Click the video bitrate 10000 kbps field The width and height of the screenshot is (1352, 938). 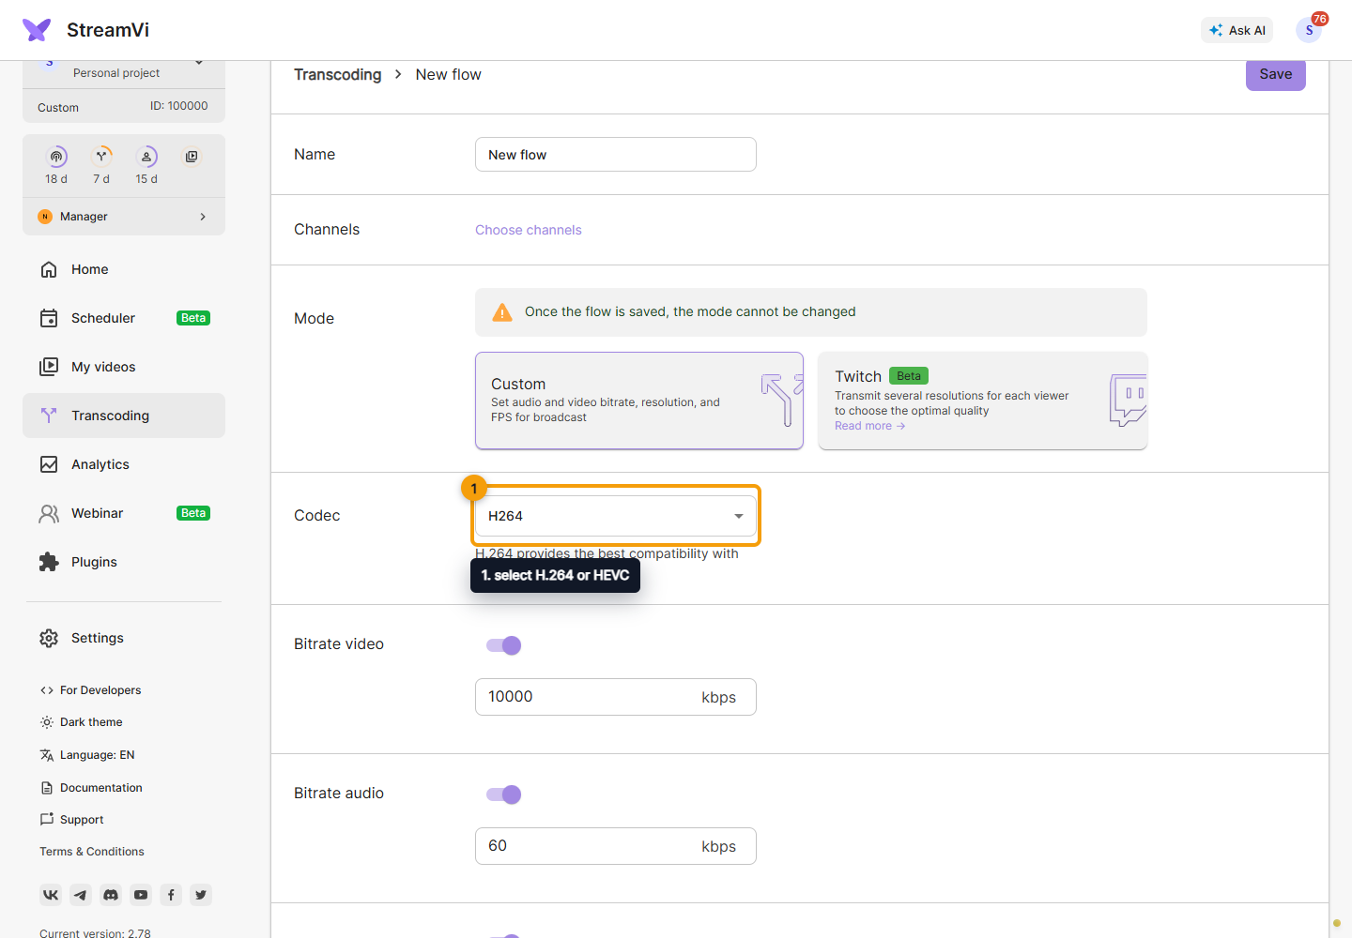click(x=616, y=697)
